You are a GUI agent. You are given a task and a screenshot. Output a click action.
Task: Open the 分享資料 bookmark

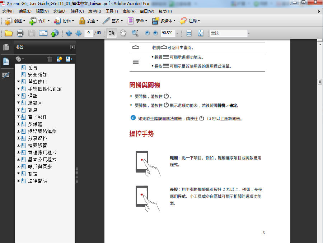pos(38,138)
